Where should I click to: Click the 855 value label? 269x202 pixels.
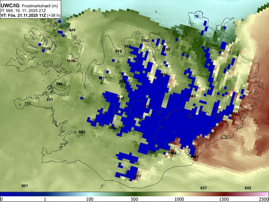pyautogui.click(x=248, y=188)
